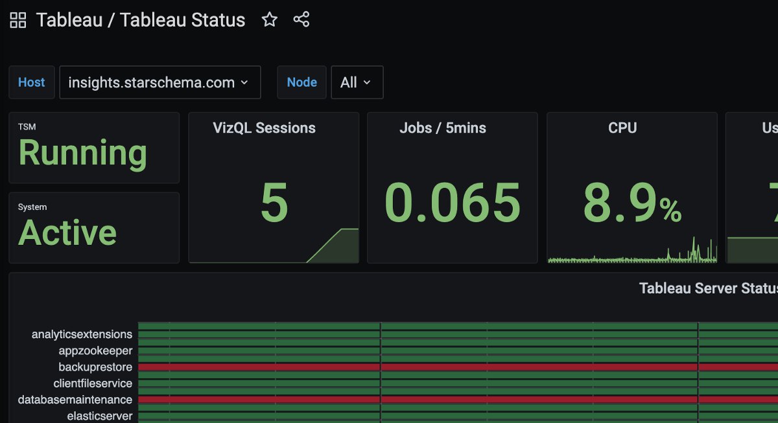
Task: Click the TSM Running status value
Action: coord(83,154)
